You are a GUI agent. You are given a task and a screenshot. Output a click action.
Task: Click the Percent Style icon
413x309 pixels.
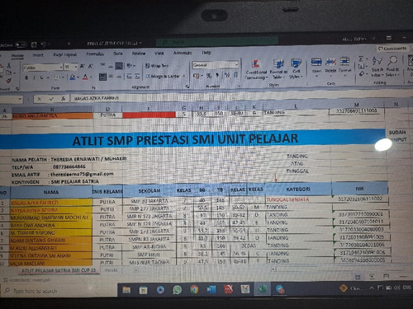point(209,75)
